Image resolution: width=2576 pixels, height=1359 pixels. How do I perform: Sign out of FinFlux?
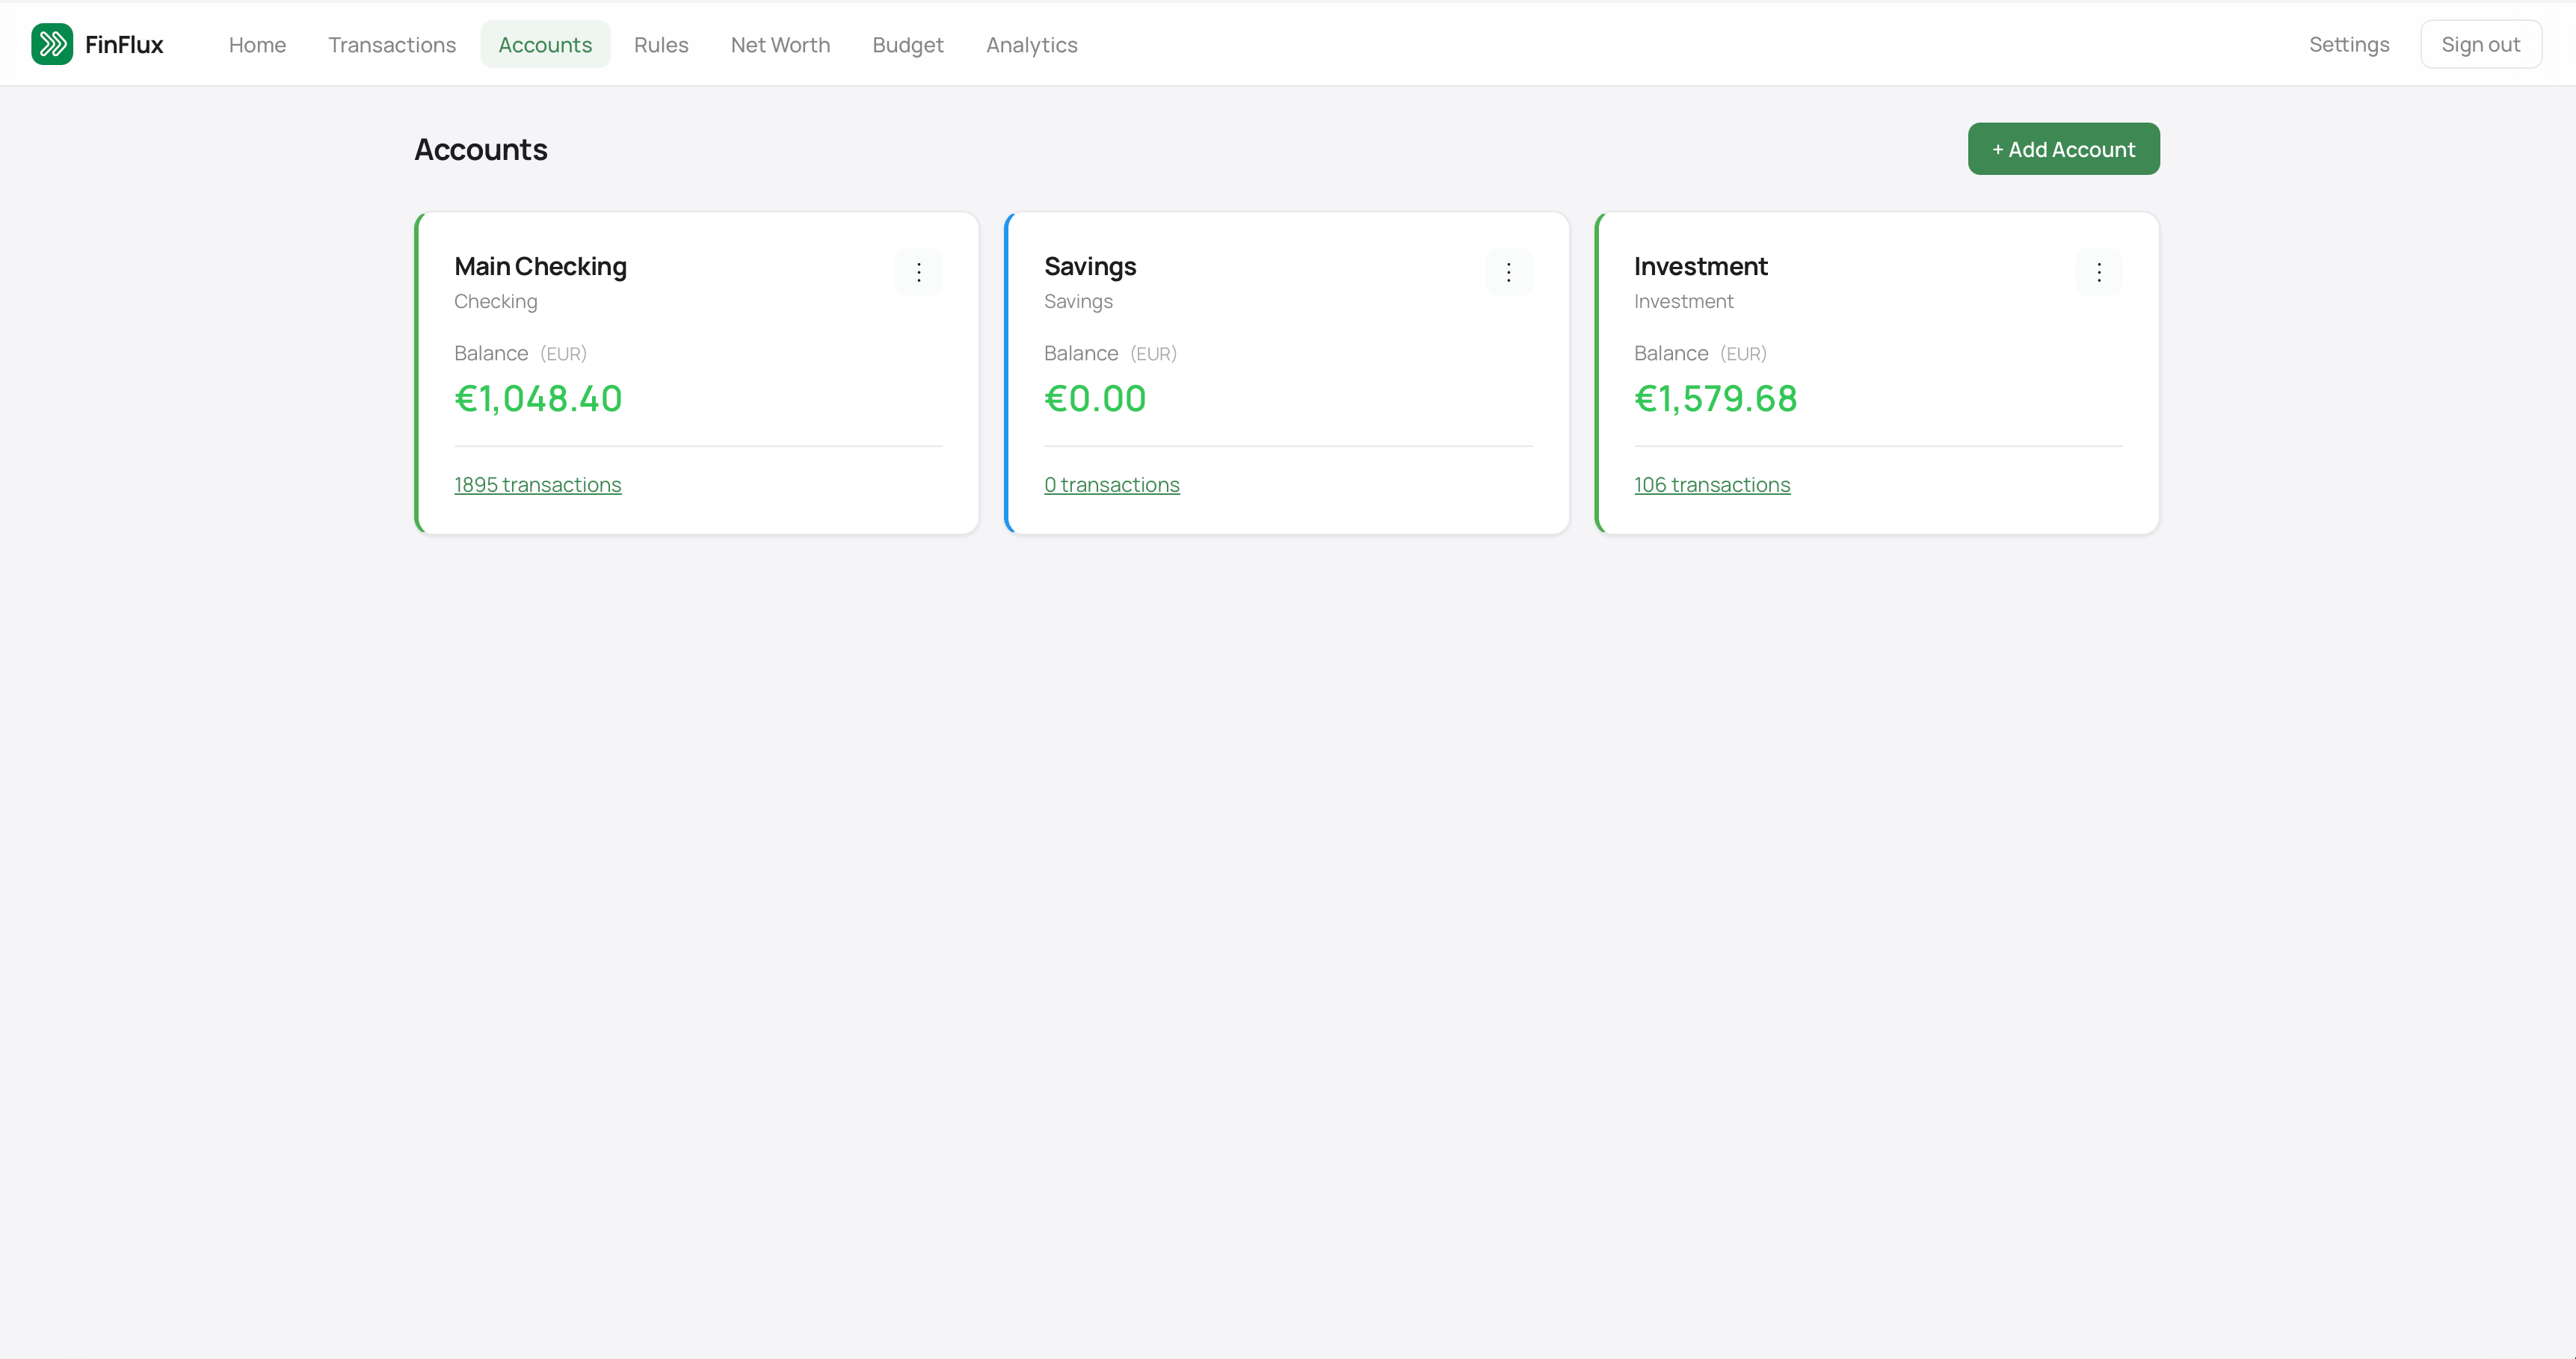pos(2482,43)
